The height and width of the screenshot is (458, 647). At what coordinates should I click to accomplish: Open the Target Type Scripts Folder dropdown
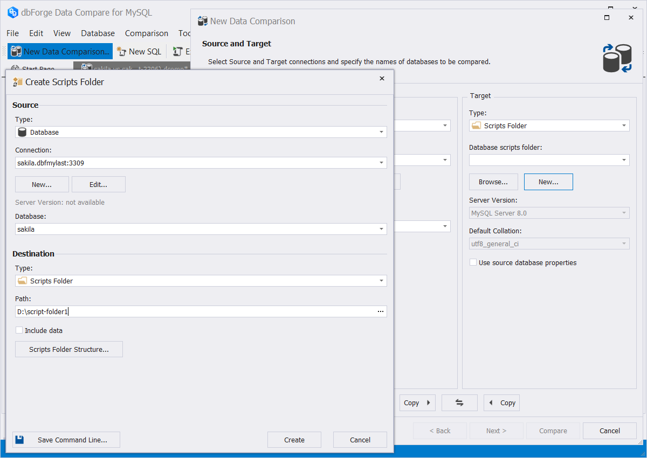click(624, 126)
